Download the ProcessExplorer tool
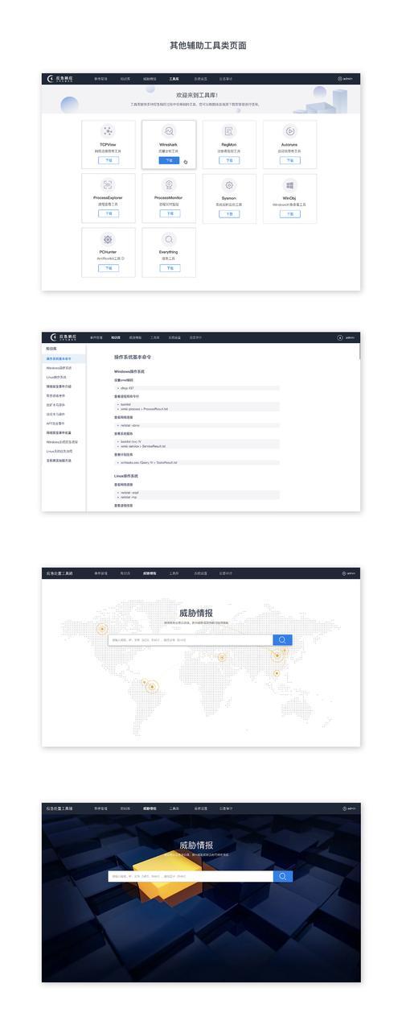The height and width of the screenshot is (1017, 402). [x=108, y=213]
